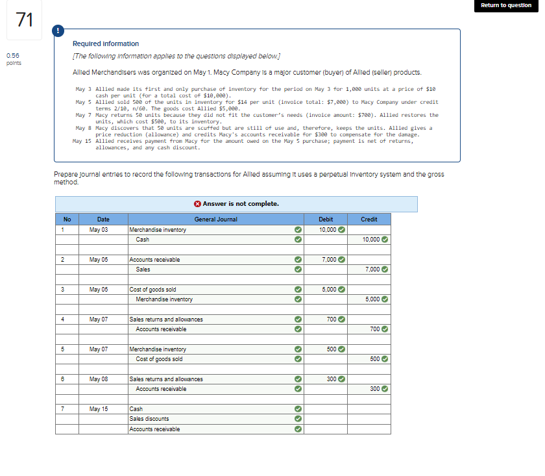Click the checkmark next to Sales returns and allowances May 07
Screen dimensions: 545x476
point(297,319)
